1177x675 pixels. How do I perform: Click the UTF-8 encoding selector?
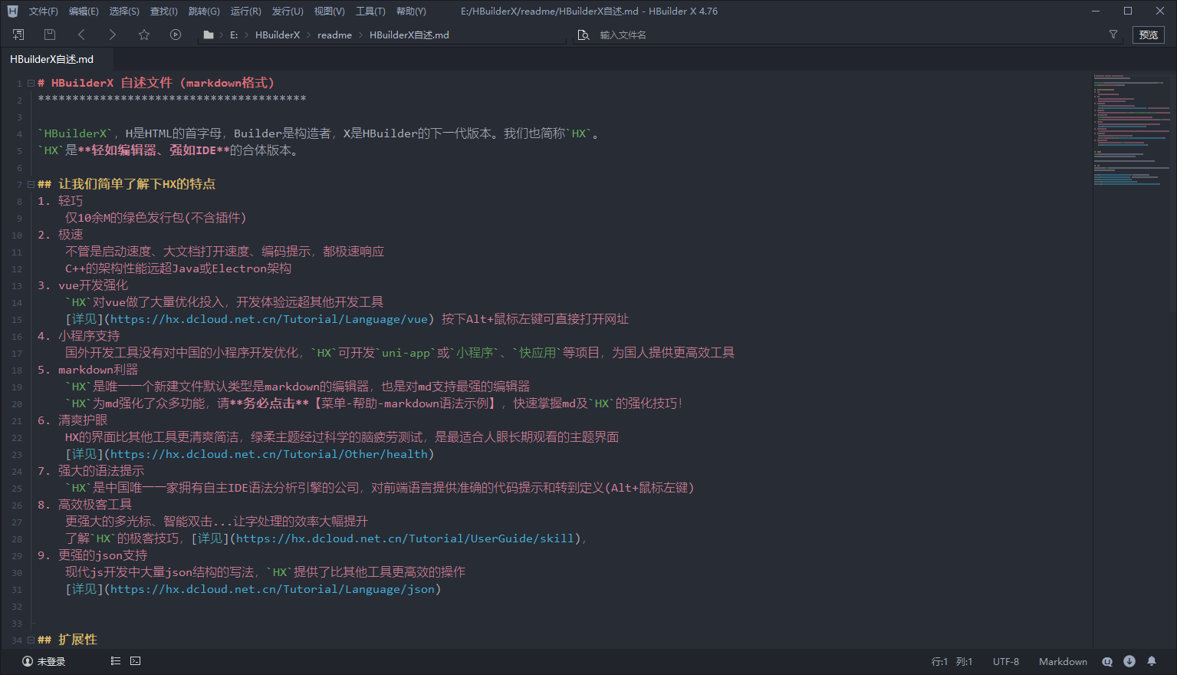pos(1006,661)
